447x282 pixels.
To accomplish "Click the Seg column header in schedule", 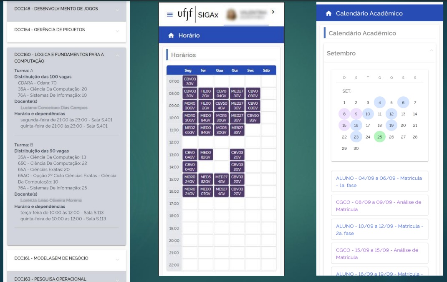I will 189,70.
